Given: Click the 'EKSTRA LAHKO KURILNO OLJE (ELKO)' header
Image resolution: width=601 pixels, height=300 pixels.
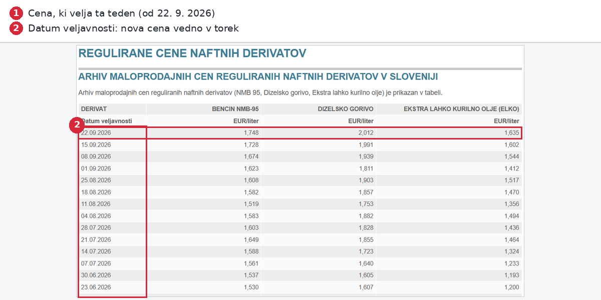Looking at the screenshot, I should 461,108.
